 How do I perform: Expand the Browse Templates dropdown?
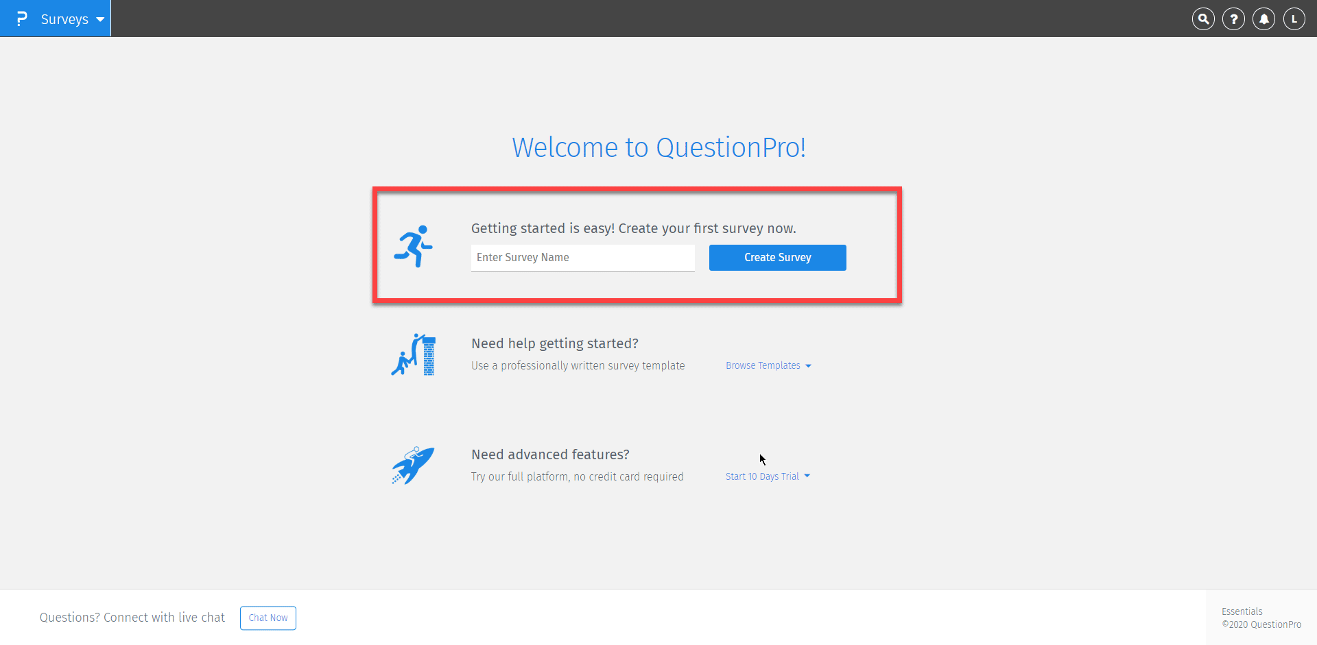coord(768,365)
